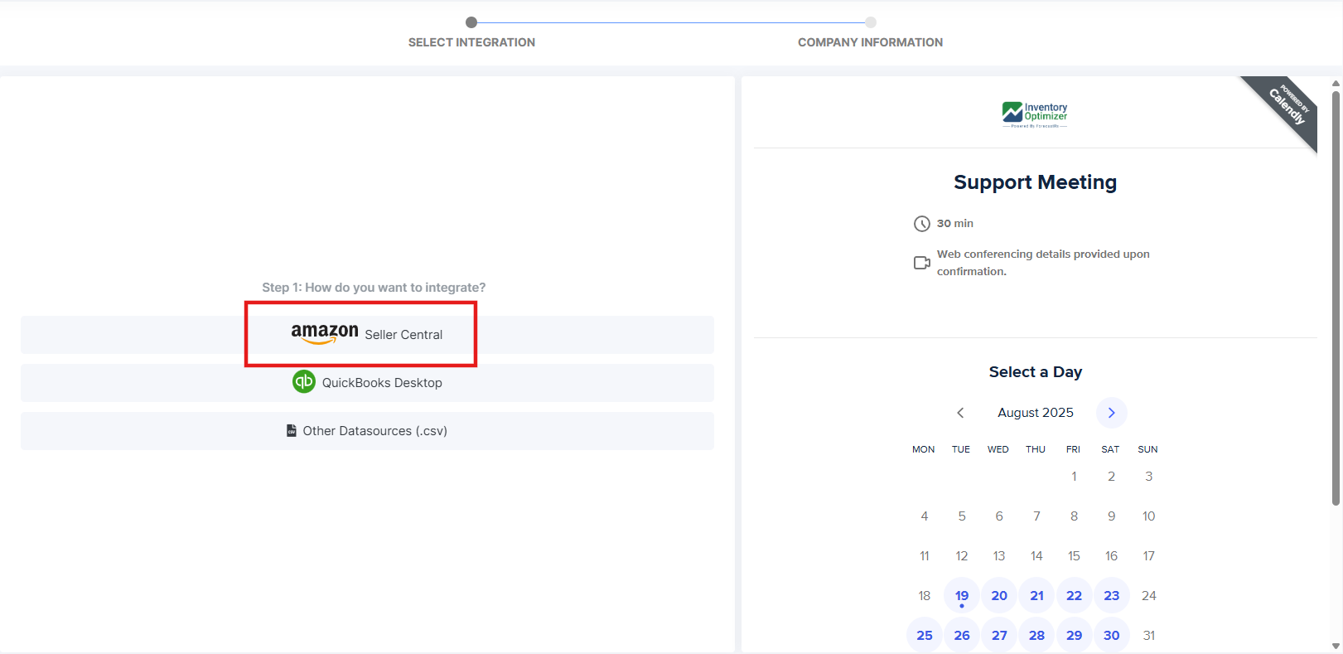Click unavailable date 24 in calendar

coord(1149,595)
